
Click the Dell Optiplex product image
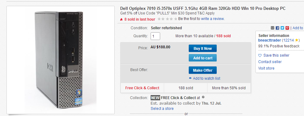(x=61, y=60)
